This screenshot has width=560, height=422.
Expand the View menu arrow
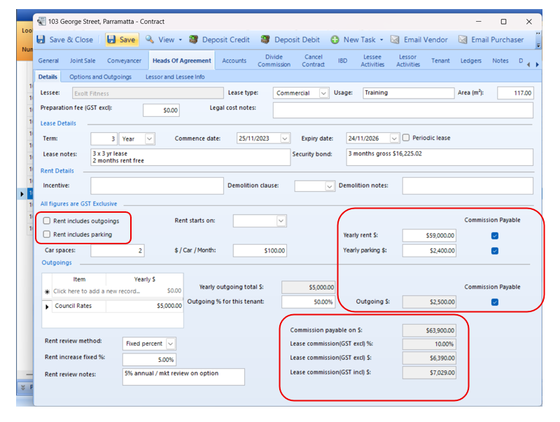coord(181,40)
